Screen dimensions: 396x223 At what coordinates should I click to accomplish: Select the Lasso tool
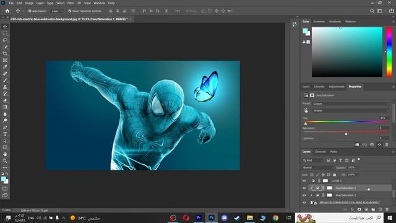tap(5, 40)
